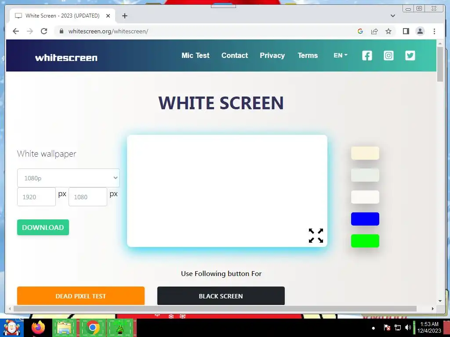The image size is (450, 337).
Task: Open the Instagram icon link
Action: click(388, 55)
